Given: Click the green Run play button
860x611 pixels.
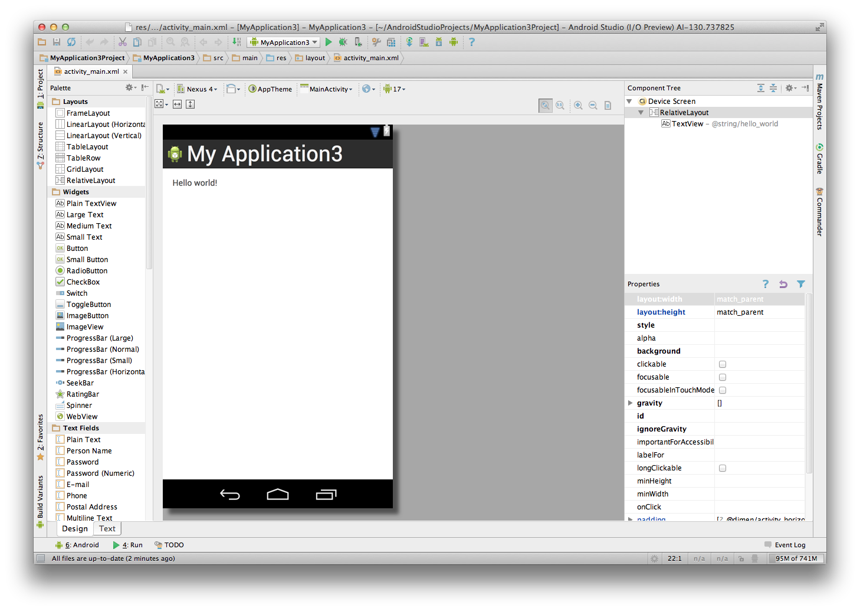Looking at the screenshot, I should click(329, 42).
